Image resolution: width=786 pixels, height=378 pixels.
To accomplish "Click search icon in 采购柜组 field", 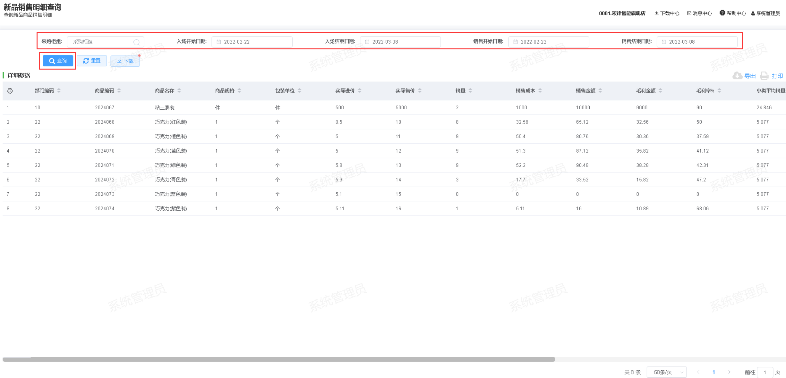I will click(136, 42).
